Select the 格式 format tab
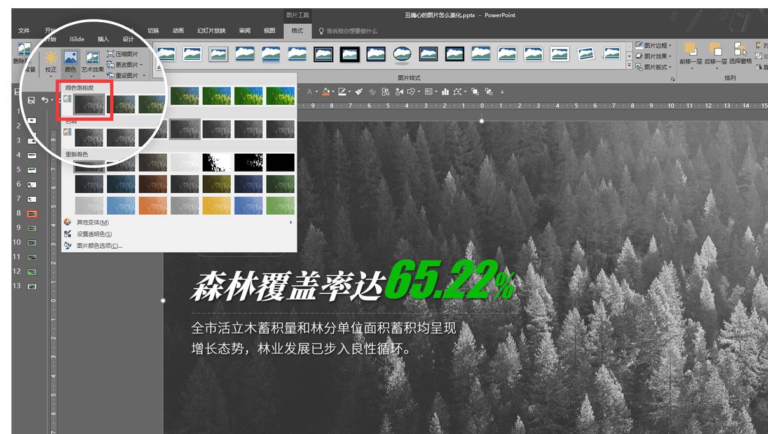 coord(297,31)
